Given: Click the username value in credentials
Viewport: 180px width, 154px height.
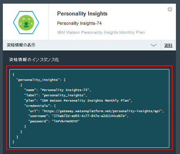Looking at the screenshot, I should tap(89, 116).
